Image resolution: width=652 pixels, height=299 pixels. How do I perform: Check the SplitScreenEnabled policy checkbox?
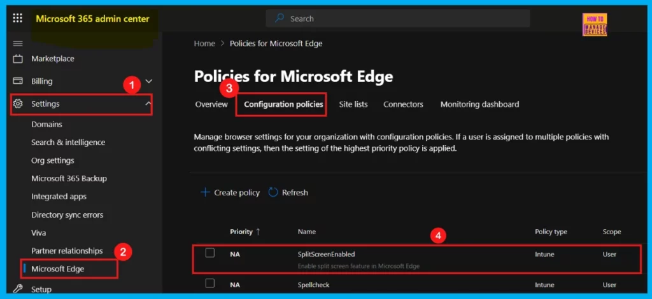click(210, 253)
